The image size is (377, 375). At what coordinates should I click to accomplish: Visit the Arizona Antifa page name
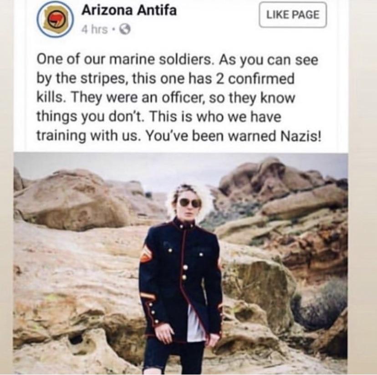pyautogui.click(x=129, y=11)
